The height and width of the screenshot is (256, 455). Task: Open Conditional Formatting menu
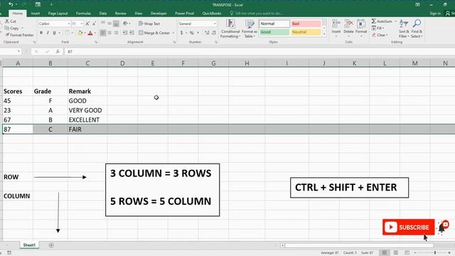click(230, 28)
